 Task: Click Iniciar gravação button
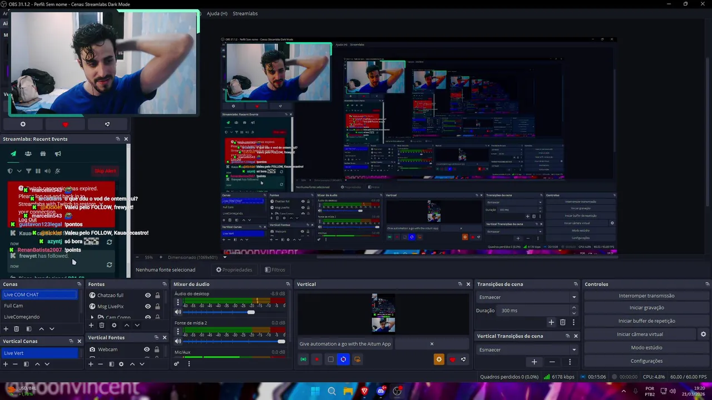646,308
